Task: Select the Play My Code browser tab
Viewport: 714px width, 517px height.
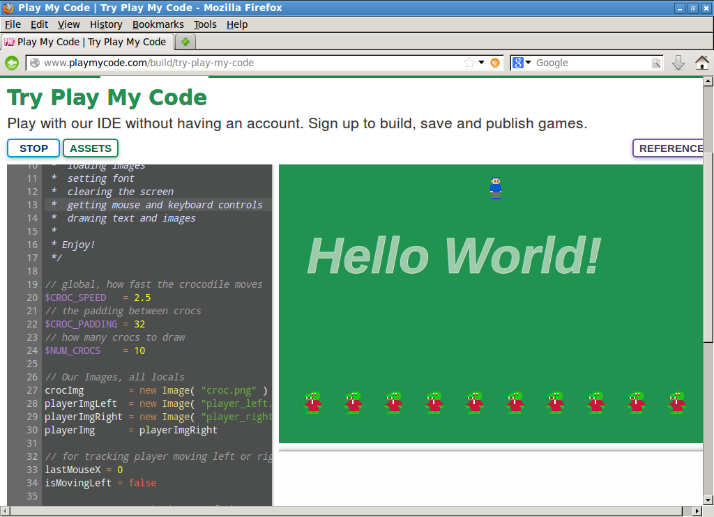Action: pyautogui.click(x=87, y=42)
